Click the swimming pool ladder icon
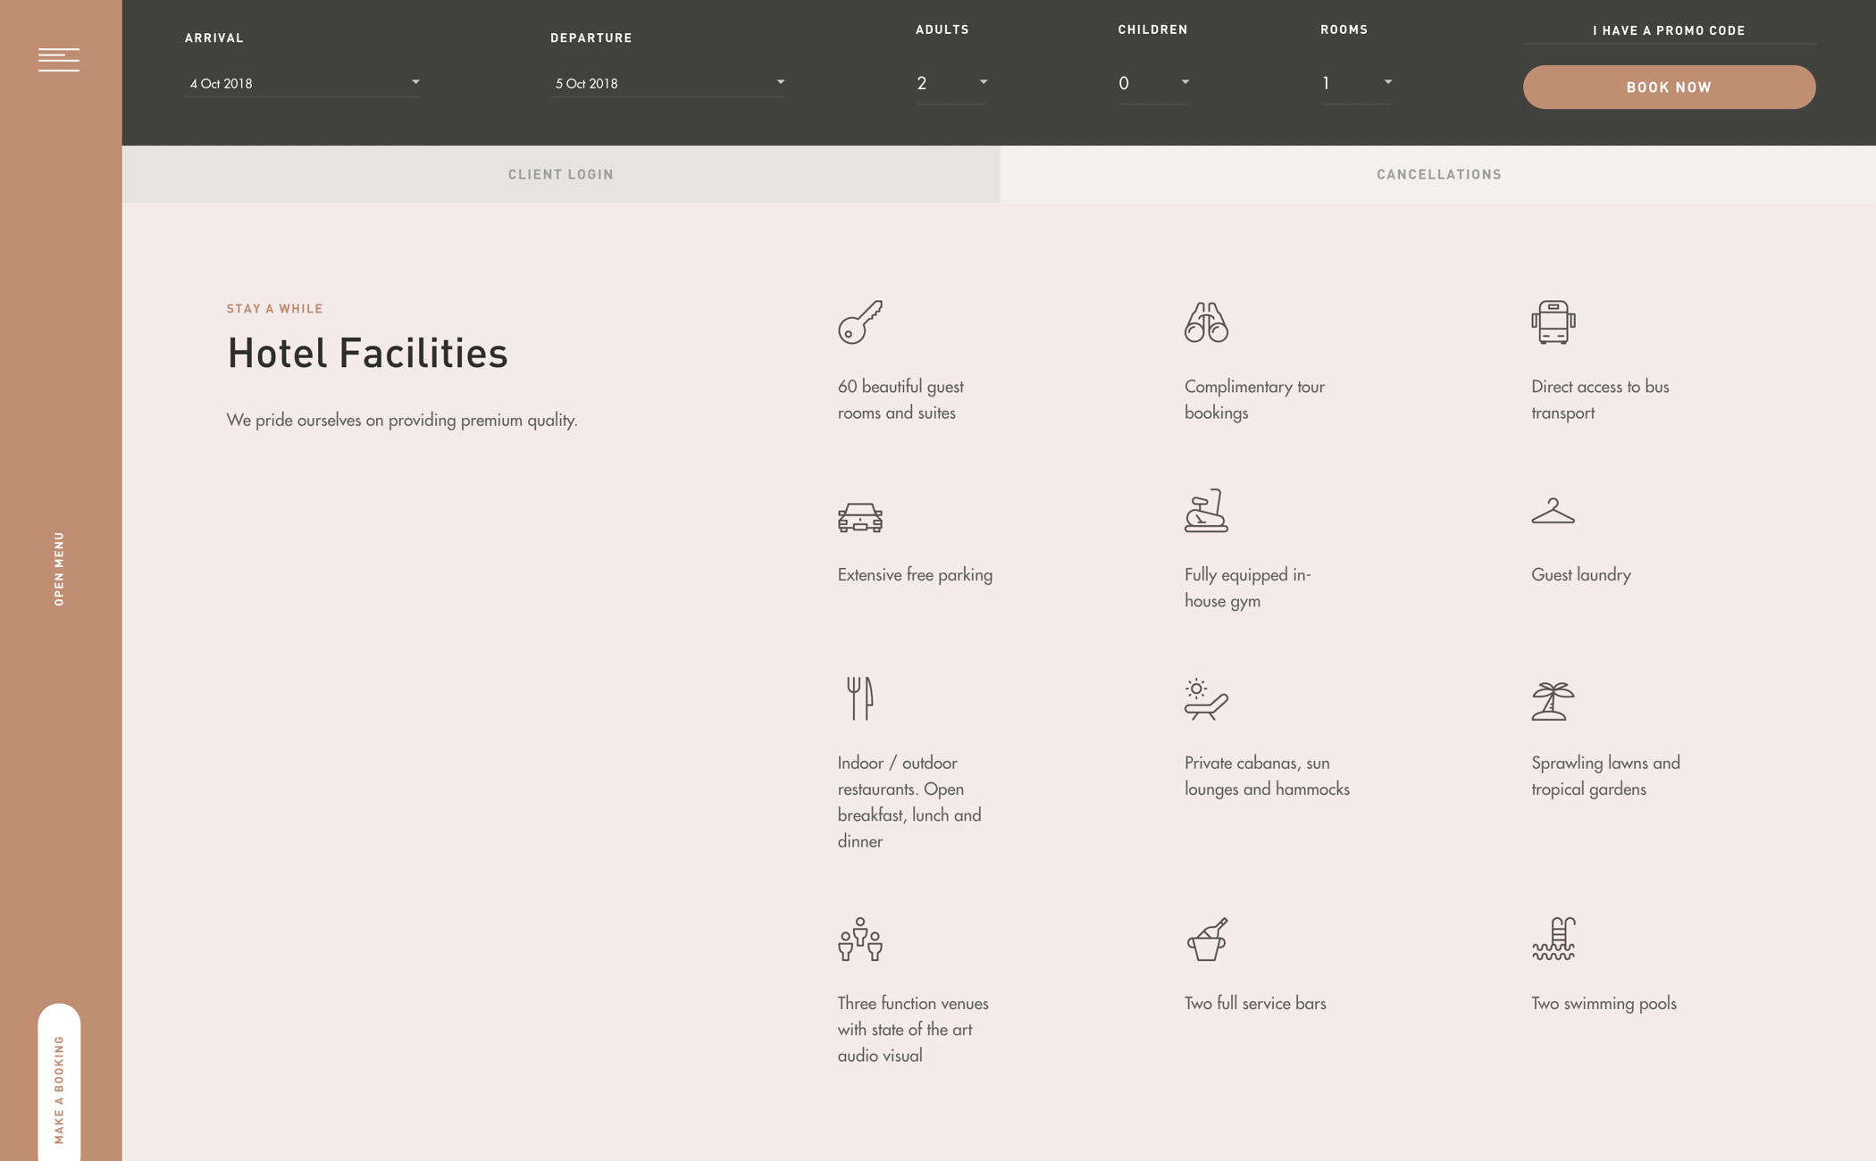 [x=1553, y=939]
